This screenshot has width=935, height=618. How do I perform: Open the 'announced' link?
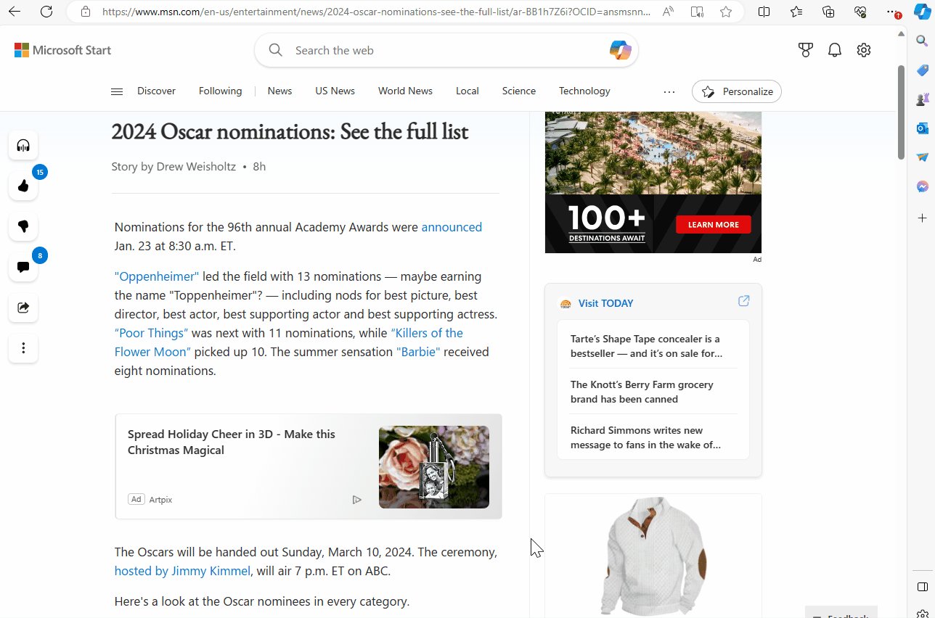click(452, 227)
